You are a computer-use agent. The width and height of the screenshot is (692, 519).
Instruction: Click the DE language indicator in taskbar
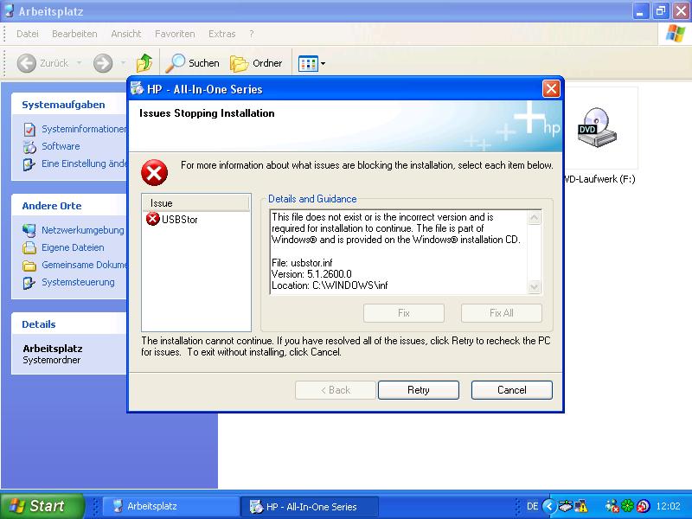coord(533,506)
